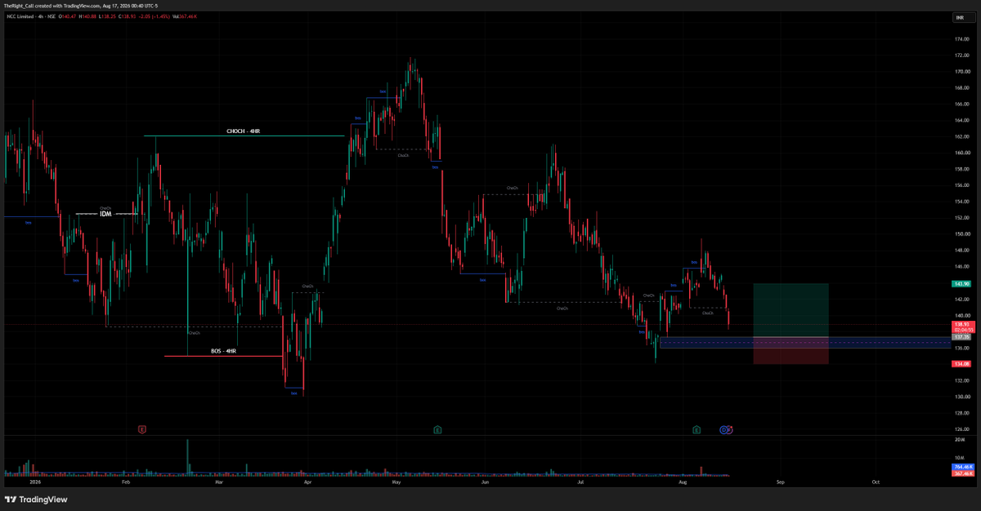Click the red 367.46K volume label
981x511 pixels.
(x=961, y=473)
